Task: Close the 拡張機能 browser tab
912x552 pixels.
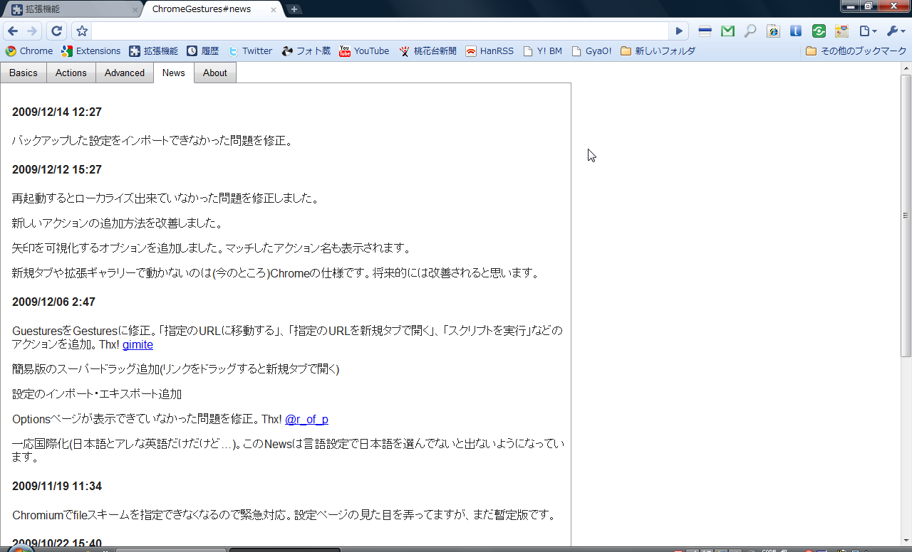Action: pos(135,10)
